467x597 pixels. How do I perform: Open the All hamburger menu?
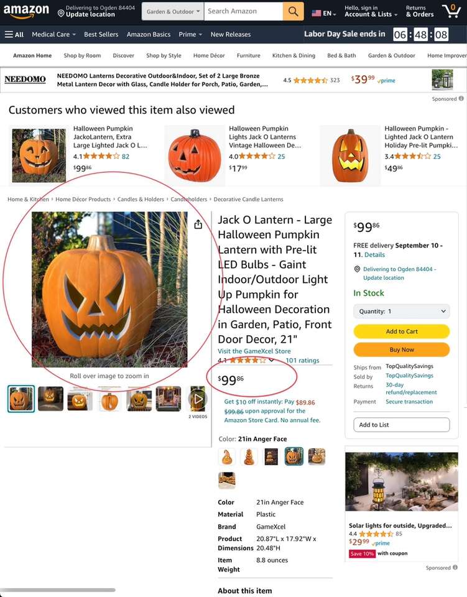click(14, 34)
